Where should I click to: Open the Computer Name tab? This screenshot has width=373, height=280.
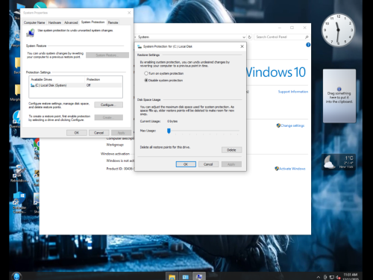pos(34,22)
